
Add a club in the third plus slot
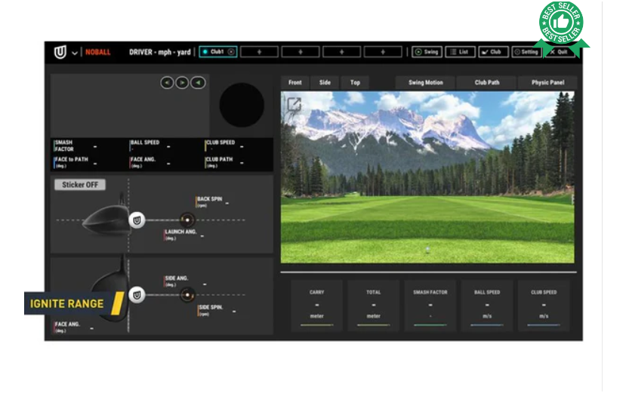coord(342,52)
